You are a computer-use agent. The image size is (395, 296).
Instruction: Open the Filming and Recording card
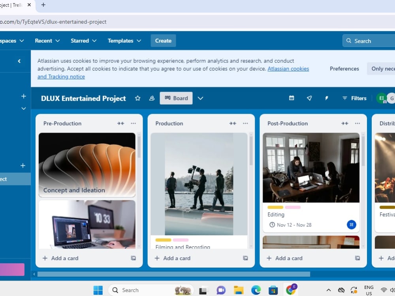coord(199,191)
